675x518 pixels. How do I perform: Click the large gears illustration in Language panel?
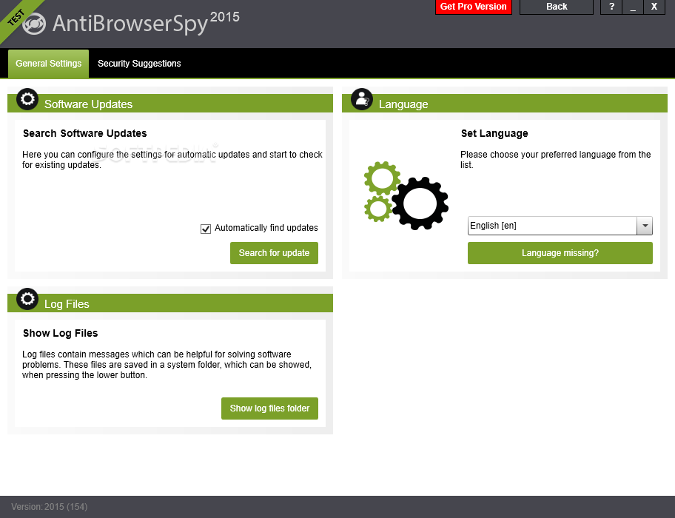406,196
